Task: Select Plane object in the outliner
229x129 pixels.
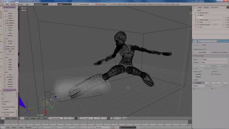Action: (x=201, y=22)
